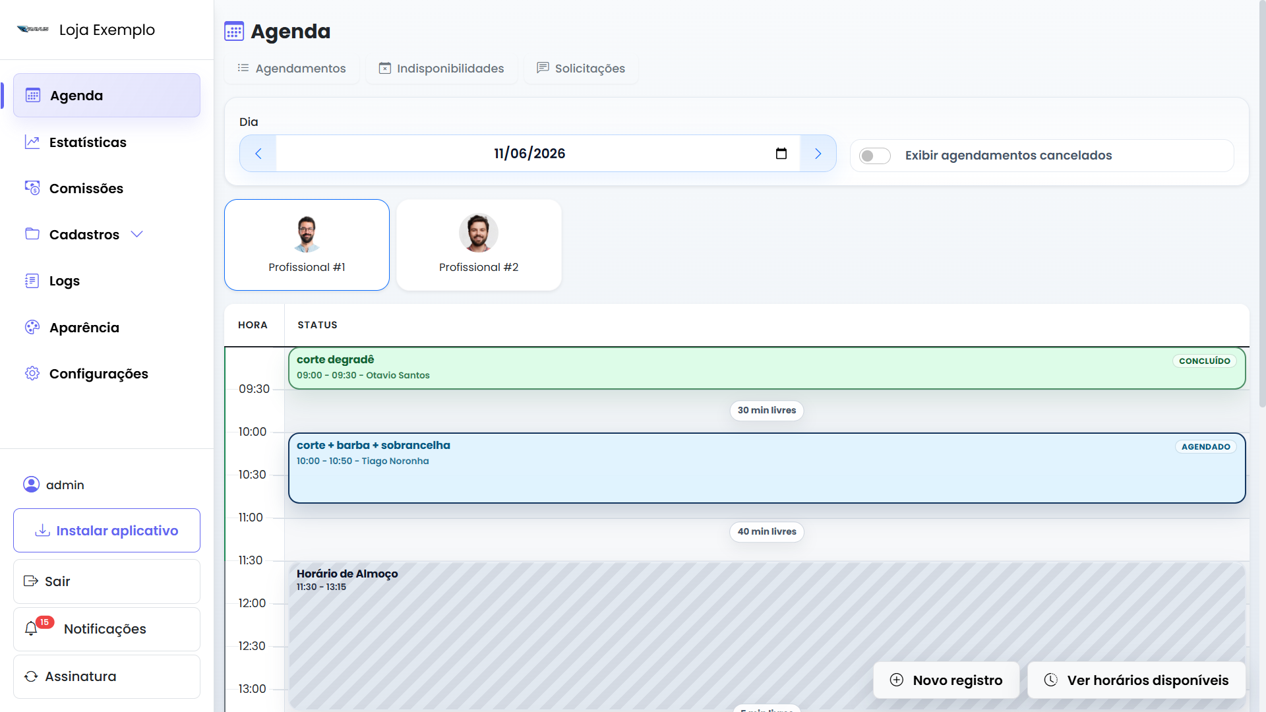The height and width of the screenshot is (712, 1266).
Task: Open the calendar picker icon in date field
Action: [x=781, y=154]
